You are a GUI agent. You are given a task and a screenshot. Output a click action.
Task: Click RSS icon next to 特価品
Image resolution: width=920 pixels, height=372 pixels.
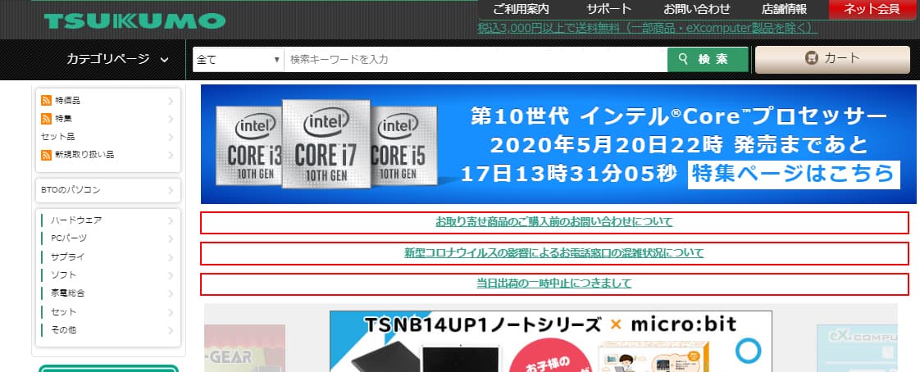[x=47, y=100]
